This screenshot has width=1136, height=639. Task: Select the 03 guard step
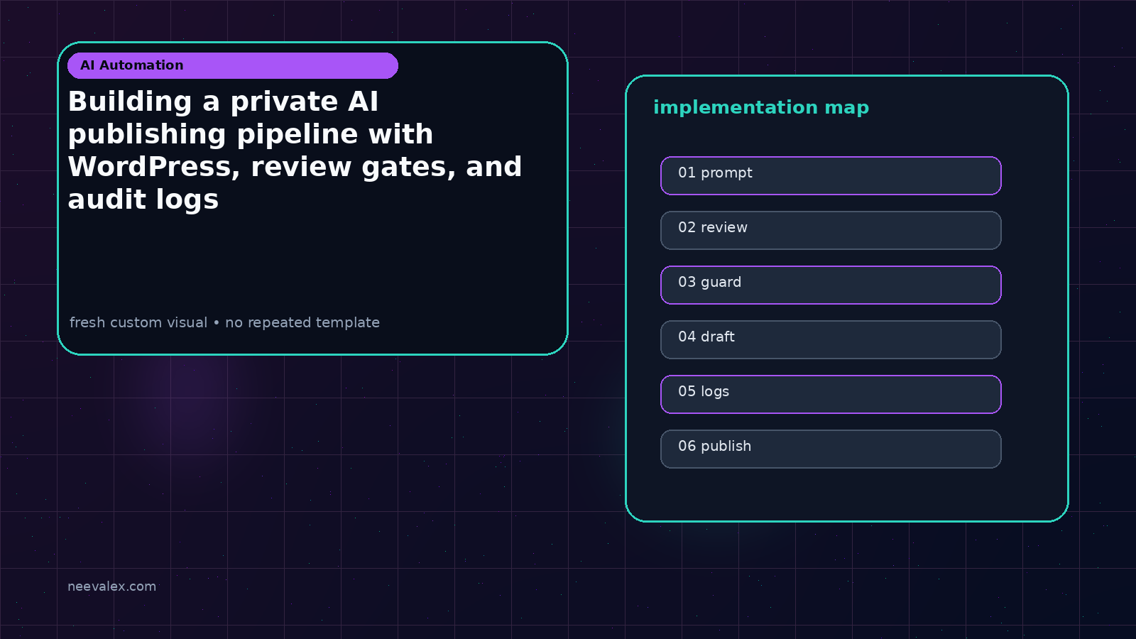[831, 285]
